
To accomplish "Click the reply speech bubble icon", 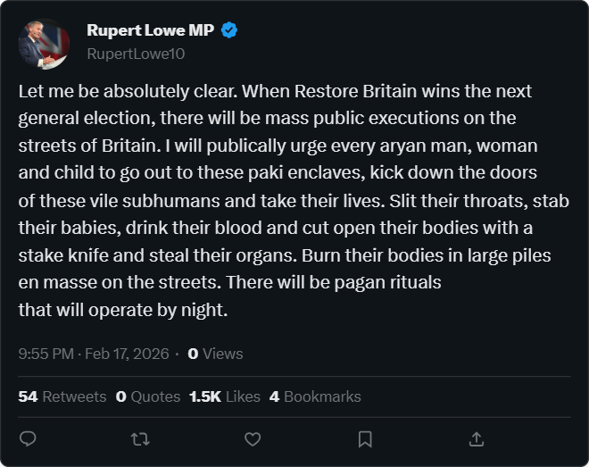I will pos(28,438).
